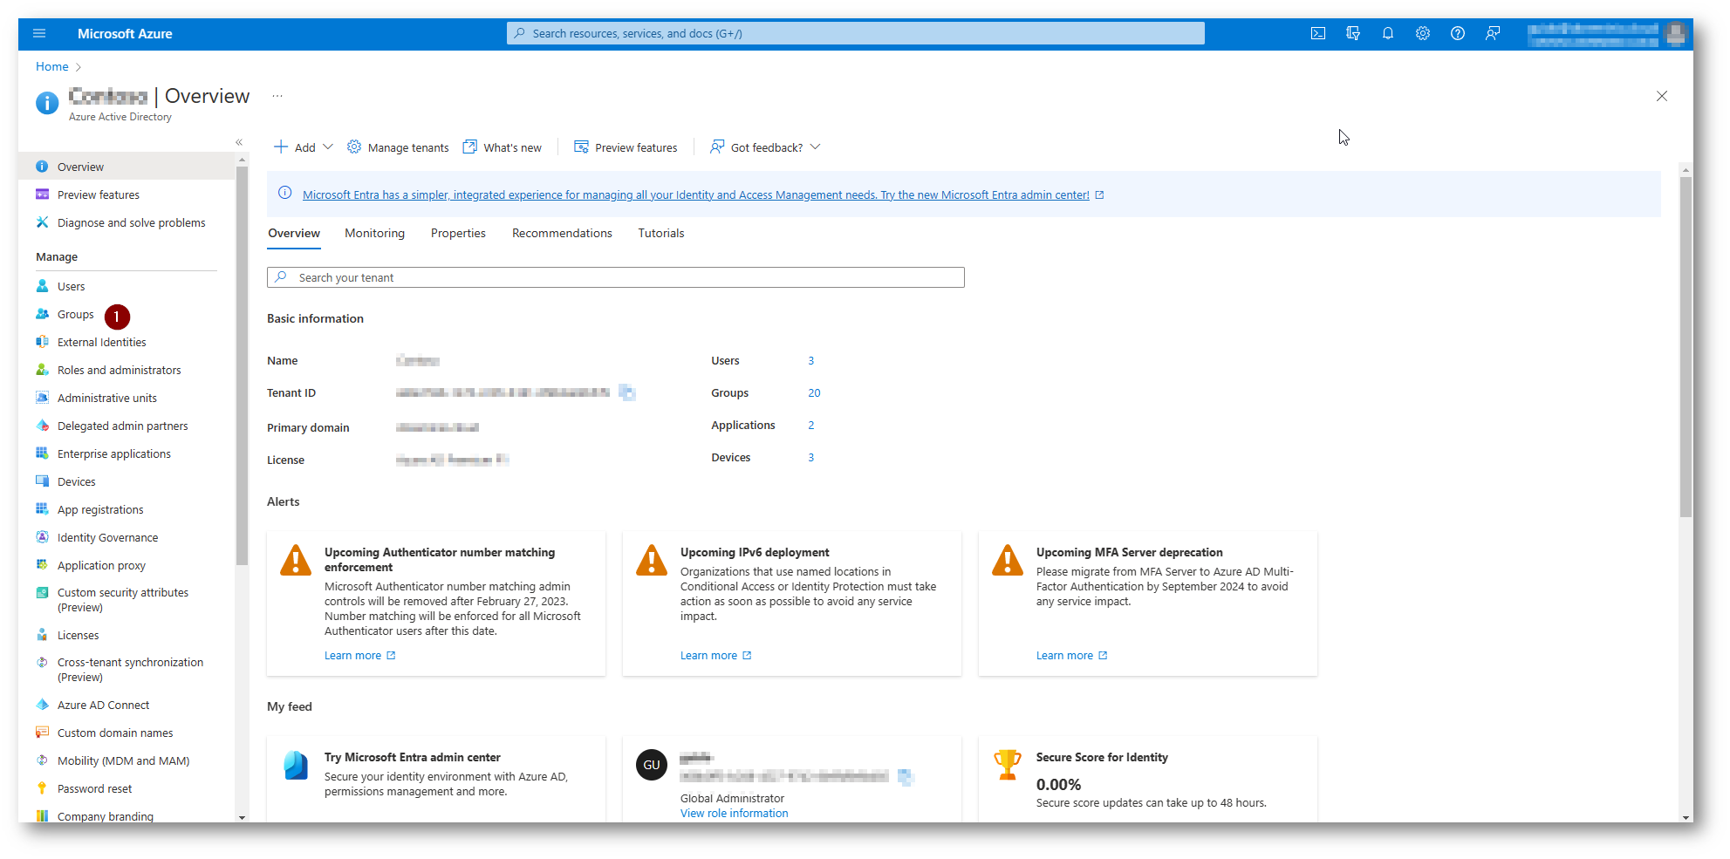Viewport: 1730px width, 859px height.
Task: Click View role information link
Action: pos(734,813)
